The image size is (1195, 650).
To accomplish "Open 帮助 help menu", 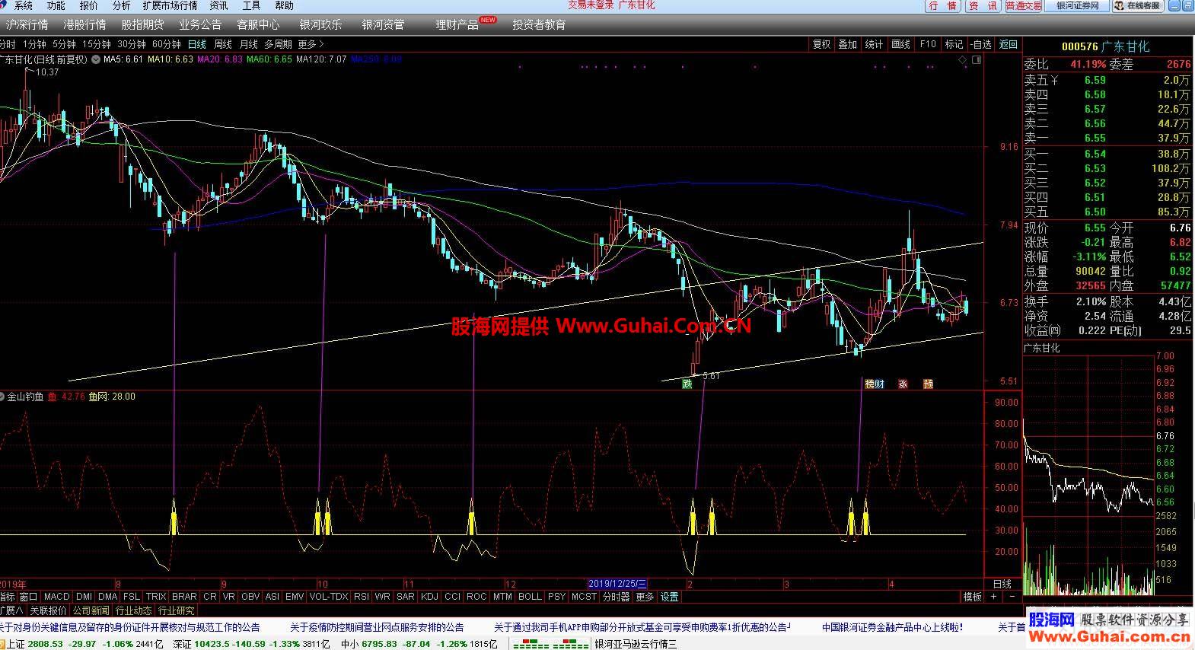I will (x=284, y=5).
